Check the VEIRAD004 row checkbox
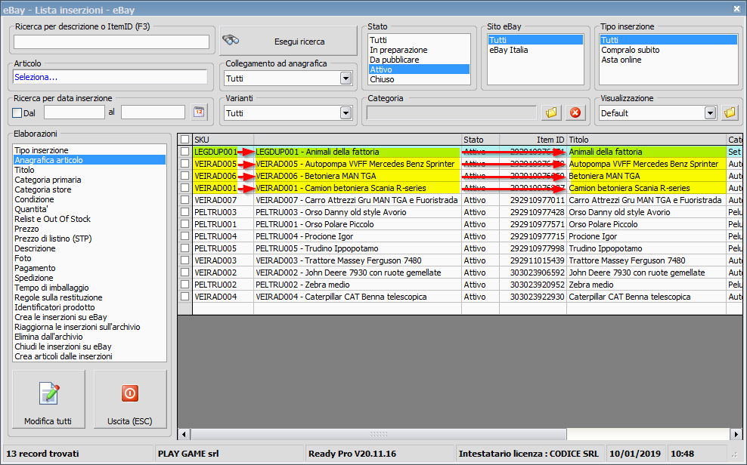 tap(184, 297)
